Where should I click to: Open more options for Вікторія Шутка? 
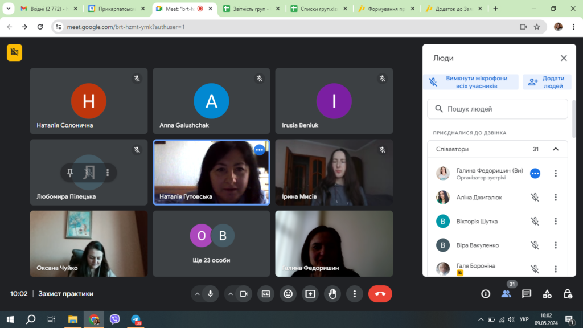coord(556,222)
